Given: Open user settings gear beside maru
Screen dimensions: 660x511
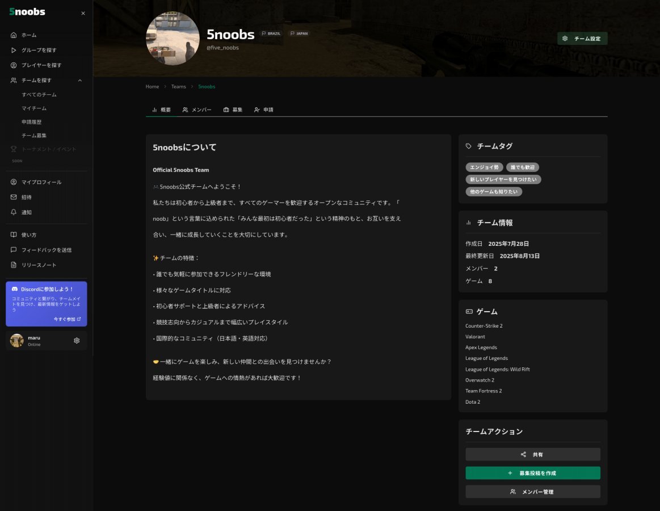Looking at the screenshot, I should tap(77, 341).
